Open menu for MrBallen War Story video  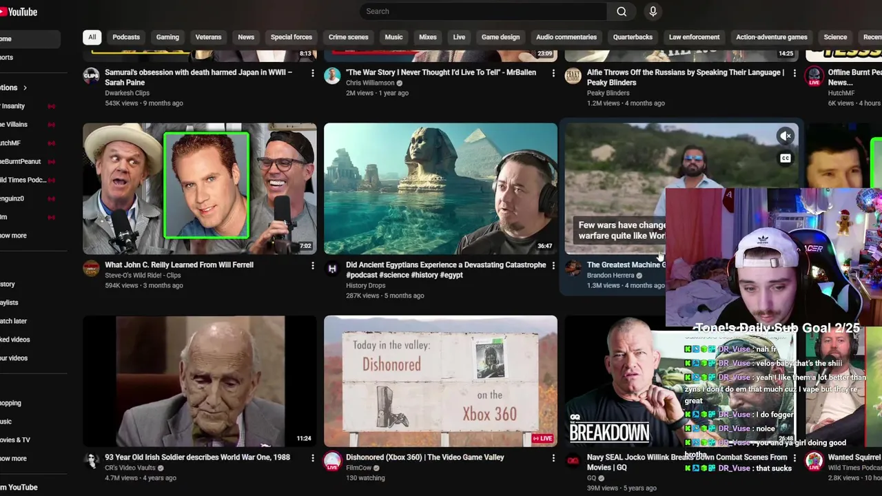(553, 73)
